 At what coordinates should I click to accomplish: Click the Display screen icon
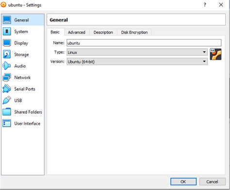pos(7,43)
